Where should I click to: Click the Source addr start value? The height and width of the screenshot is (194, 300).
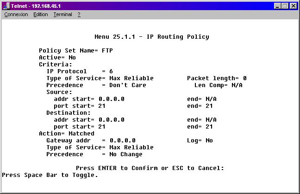tap(112, 99)
